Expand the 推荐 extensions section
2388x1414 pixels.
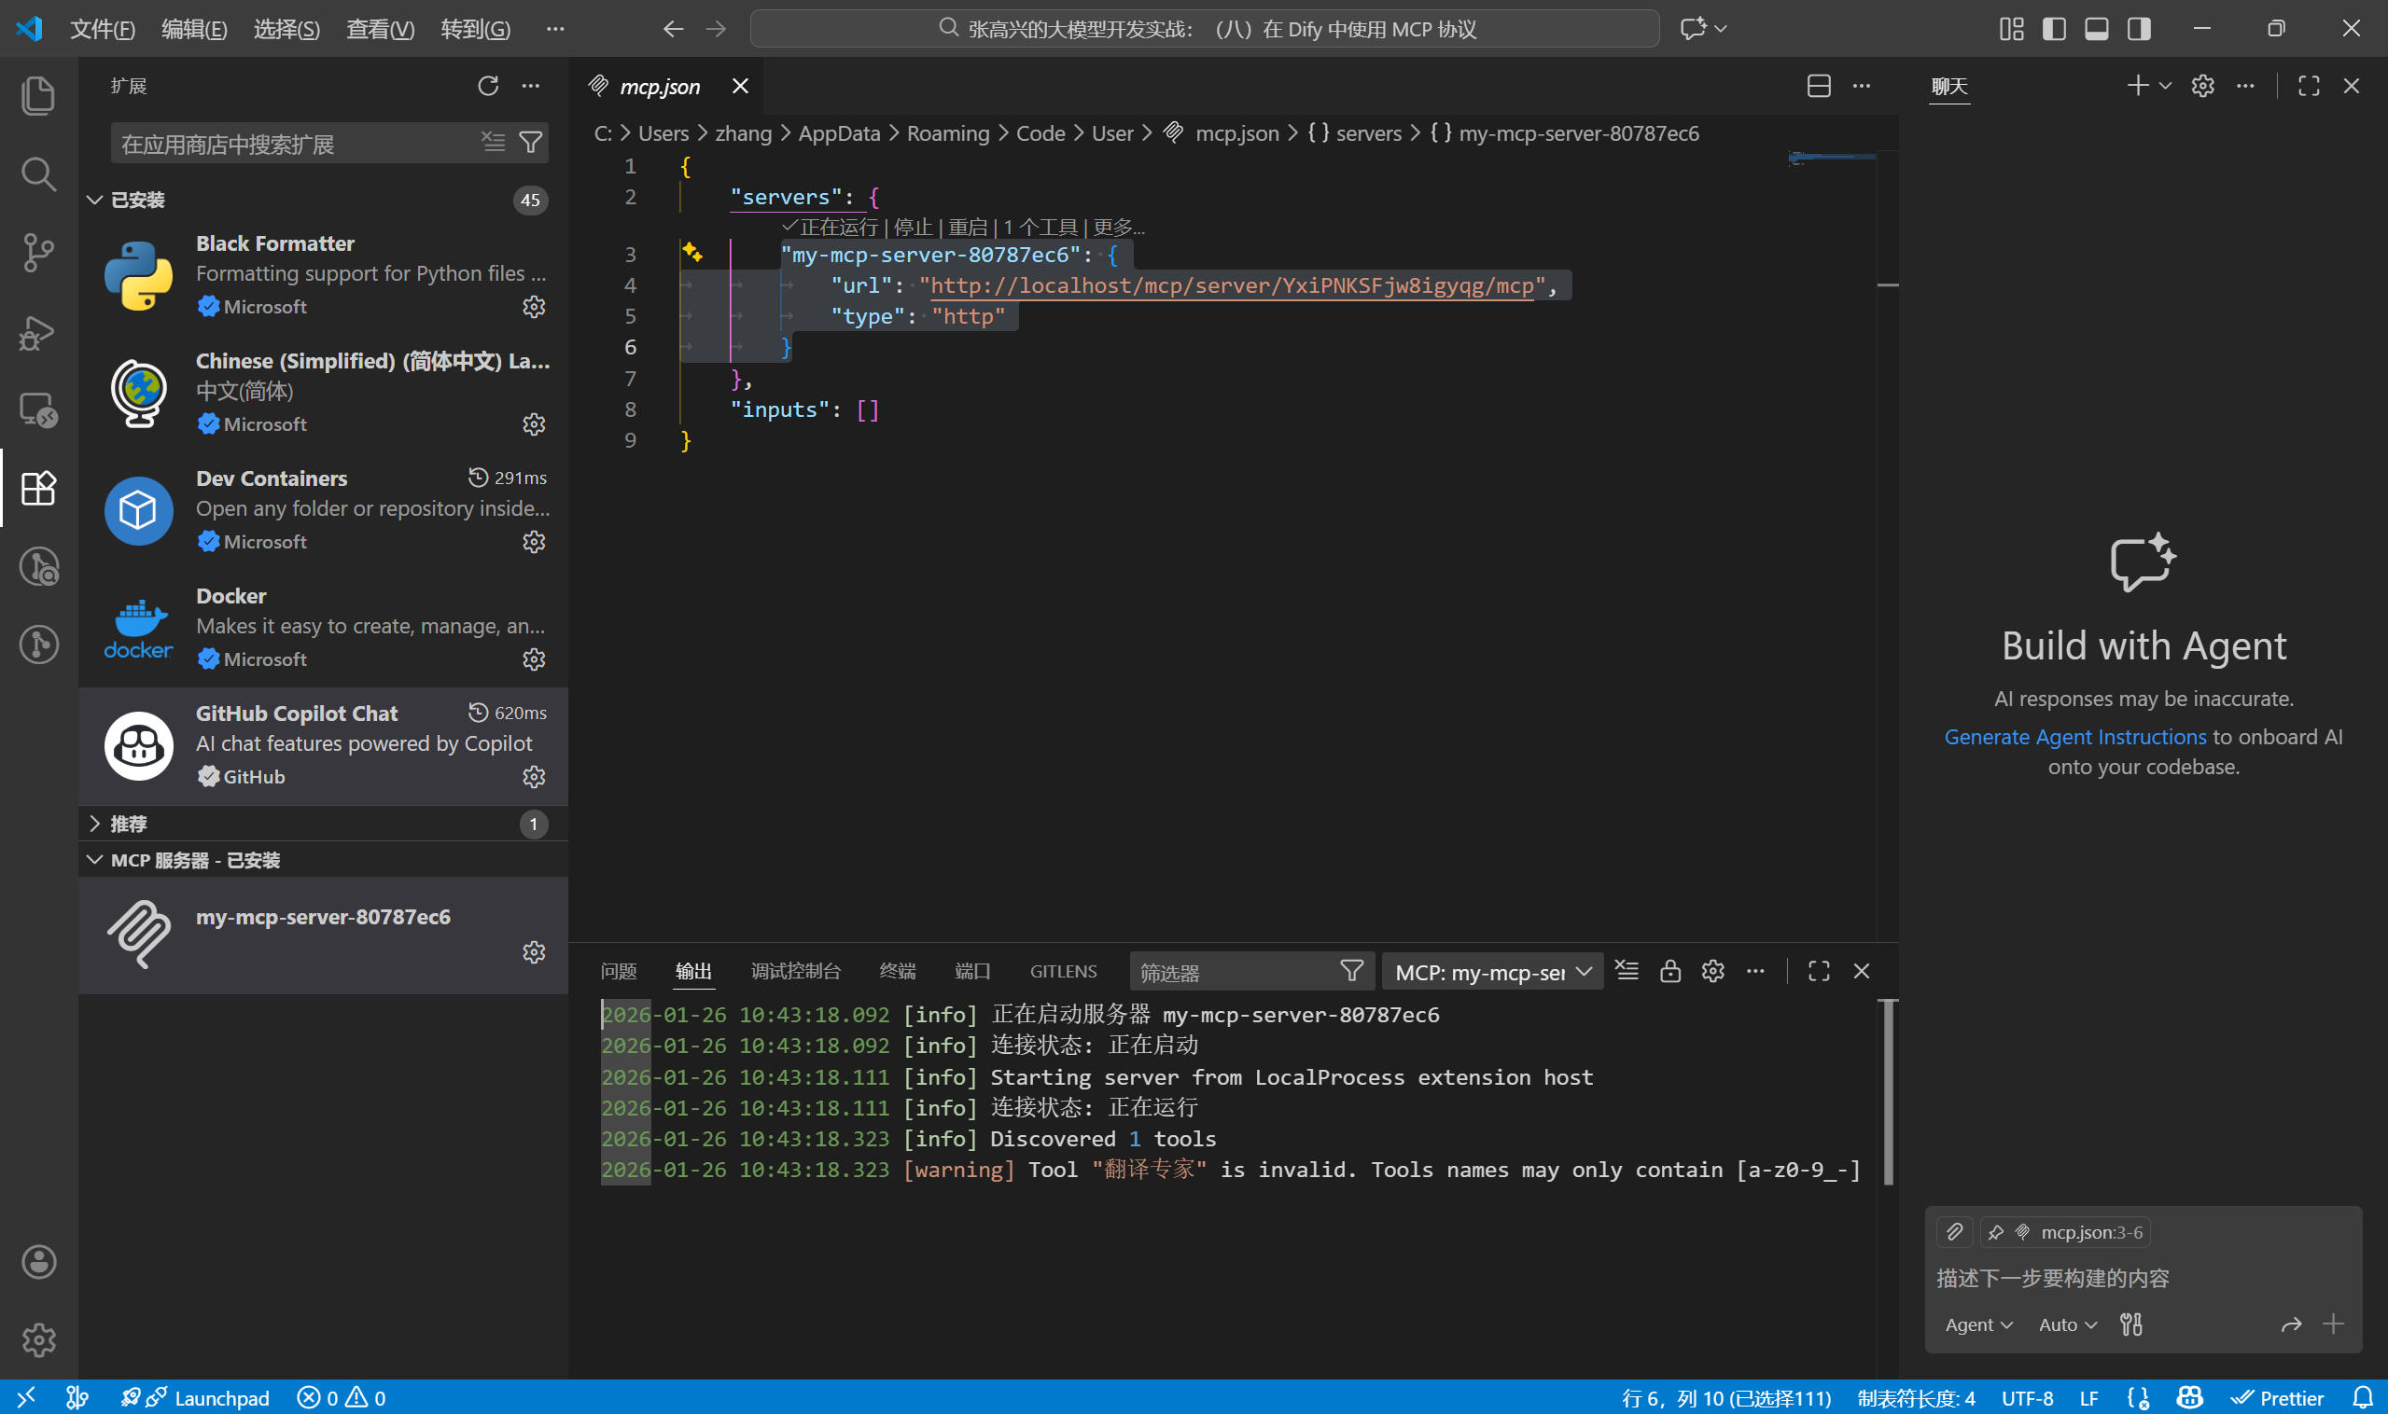tap(129, 824)
